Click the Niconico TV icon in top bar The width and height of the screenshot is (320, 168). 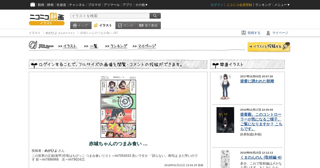(x=33, y=5)
